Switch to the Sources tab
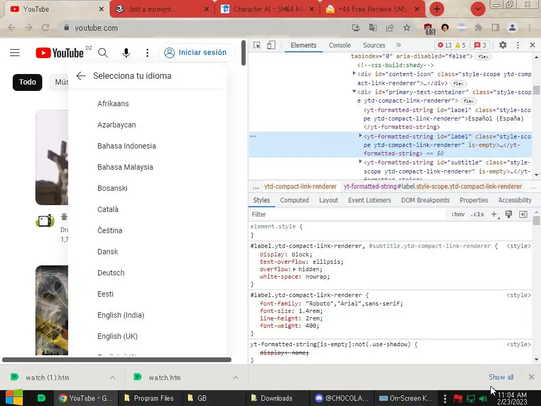The height and width of the screenshot is (406, 541). tap(374, 45)
